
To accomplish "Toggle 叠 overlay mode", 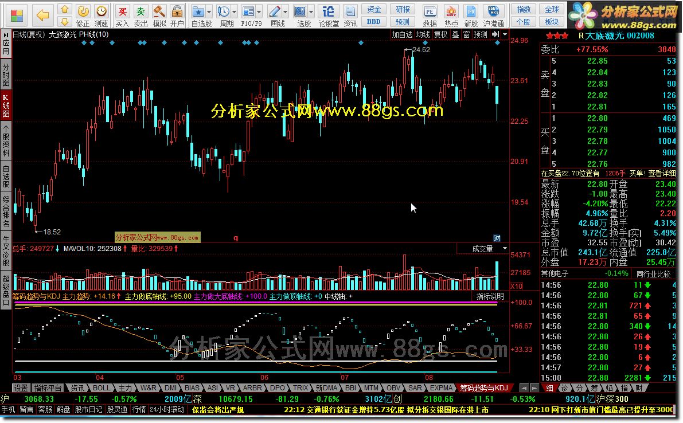I will point(455,34).
